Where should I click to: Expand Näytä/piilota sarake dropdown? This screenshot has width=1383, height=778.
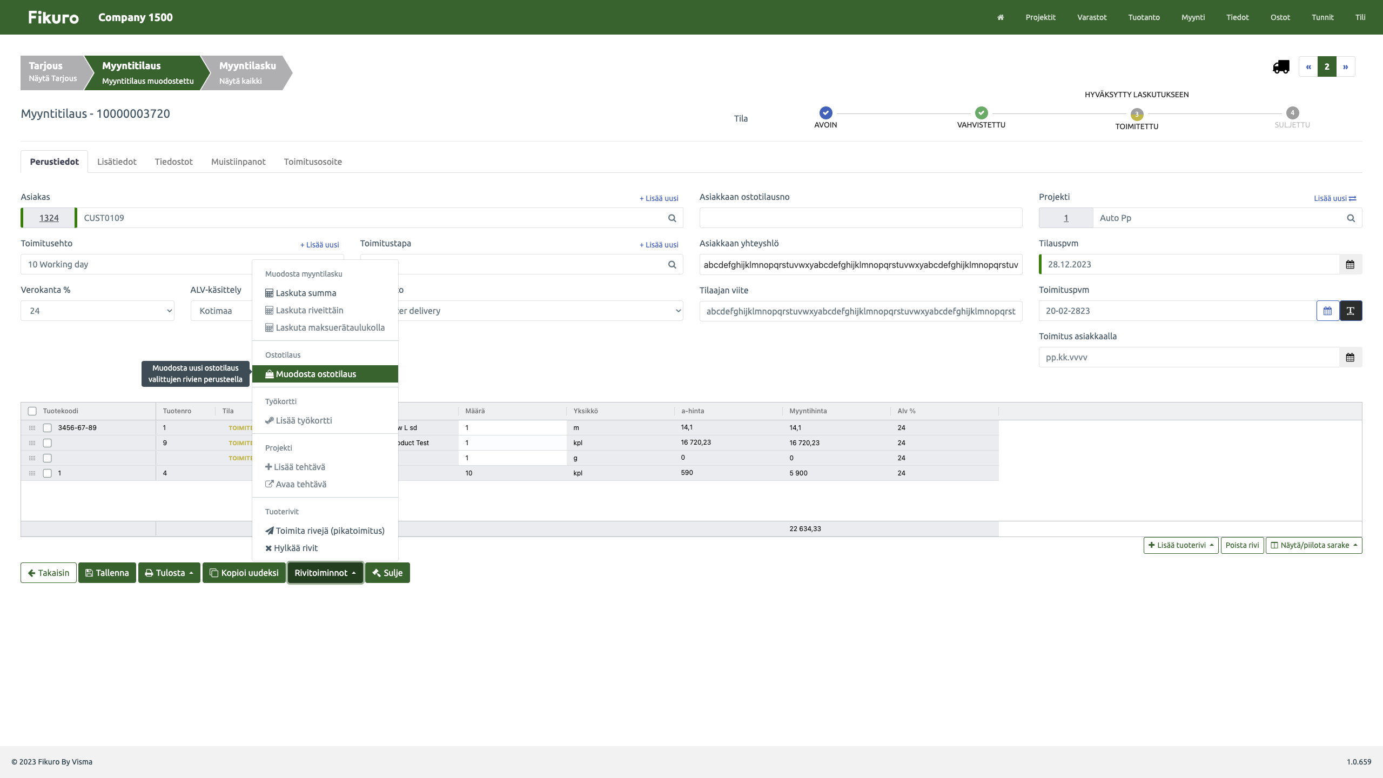[x=1314, y=545]
